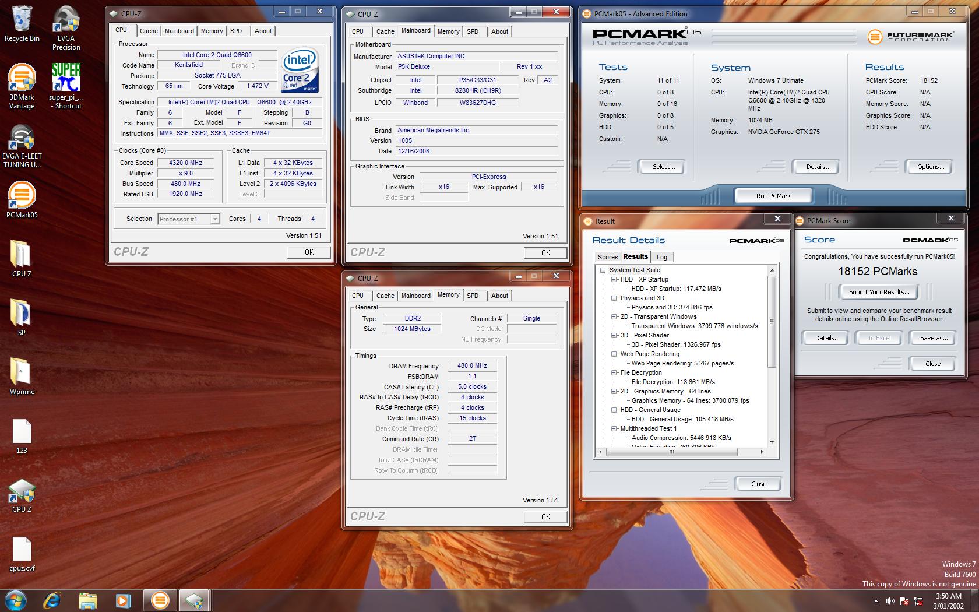Open super_pi shortcut icon on desktop
Viewport: 979px width, 612px height.
66,86
